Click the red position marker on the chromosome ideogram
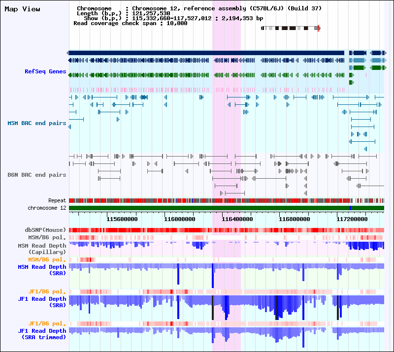Viewport: 394px width, 352px height. tap(318, 28)
